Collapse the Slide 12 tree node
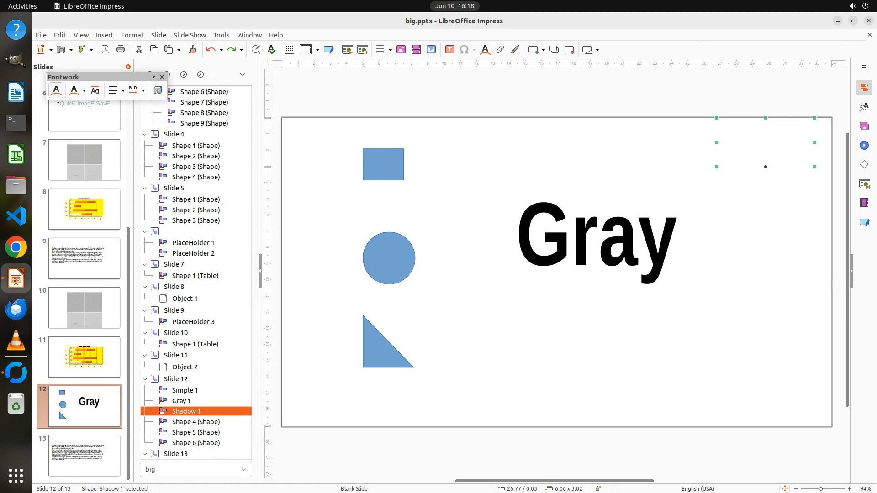The height and width of the screenshot is (493, 877). (145, 379)
